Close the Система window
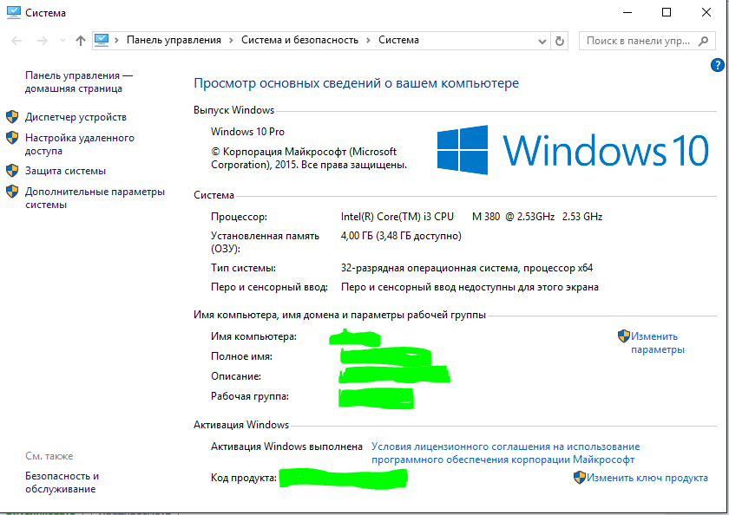 [706, 12]
